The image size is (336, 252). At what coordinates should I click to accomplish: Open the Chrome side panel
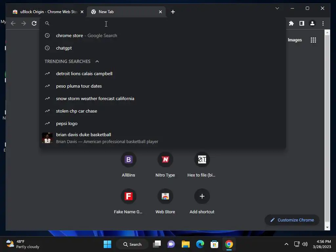(x=302, y=23)
